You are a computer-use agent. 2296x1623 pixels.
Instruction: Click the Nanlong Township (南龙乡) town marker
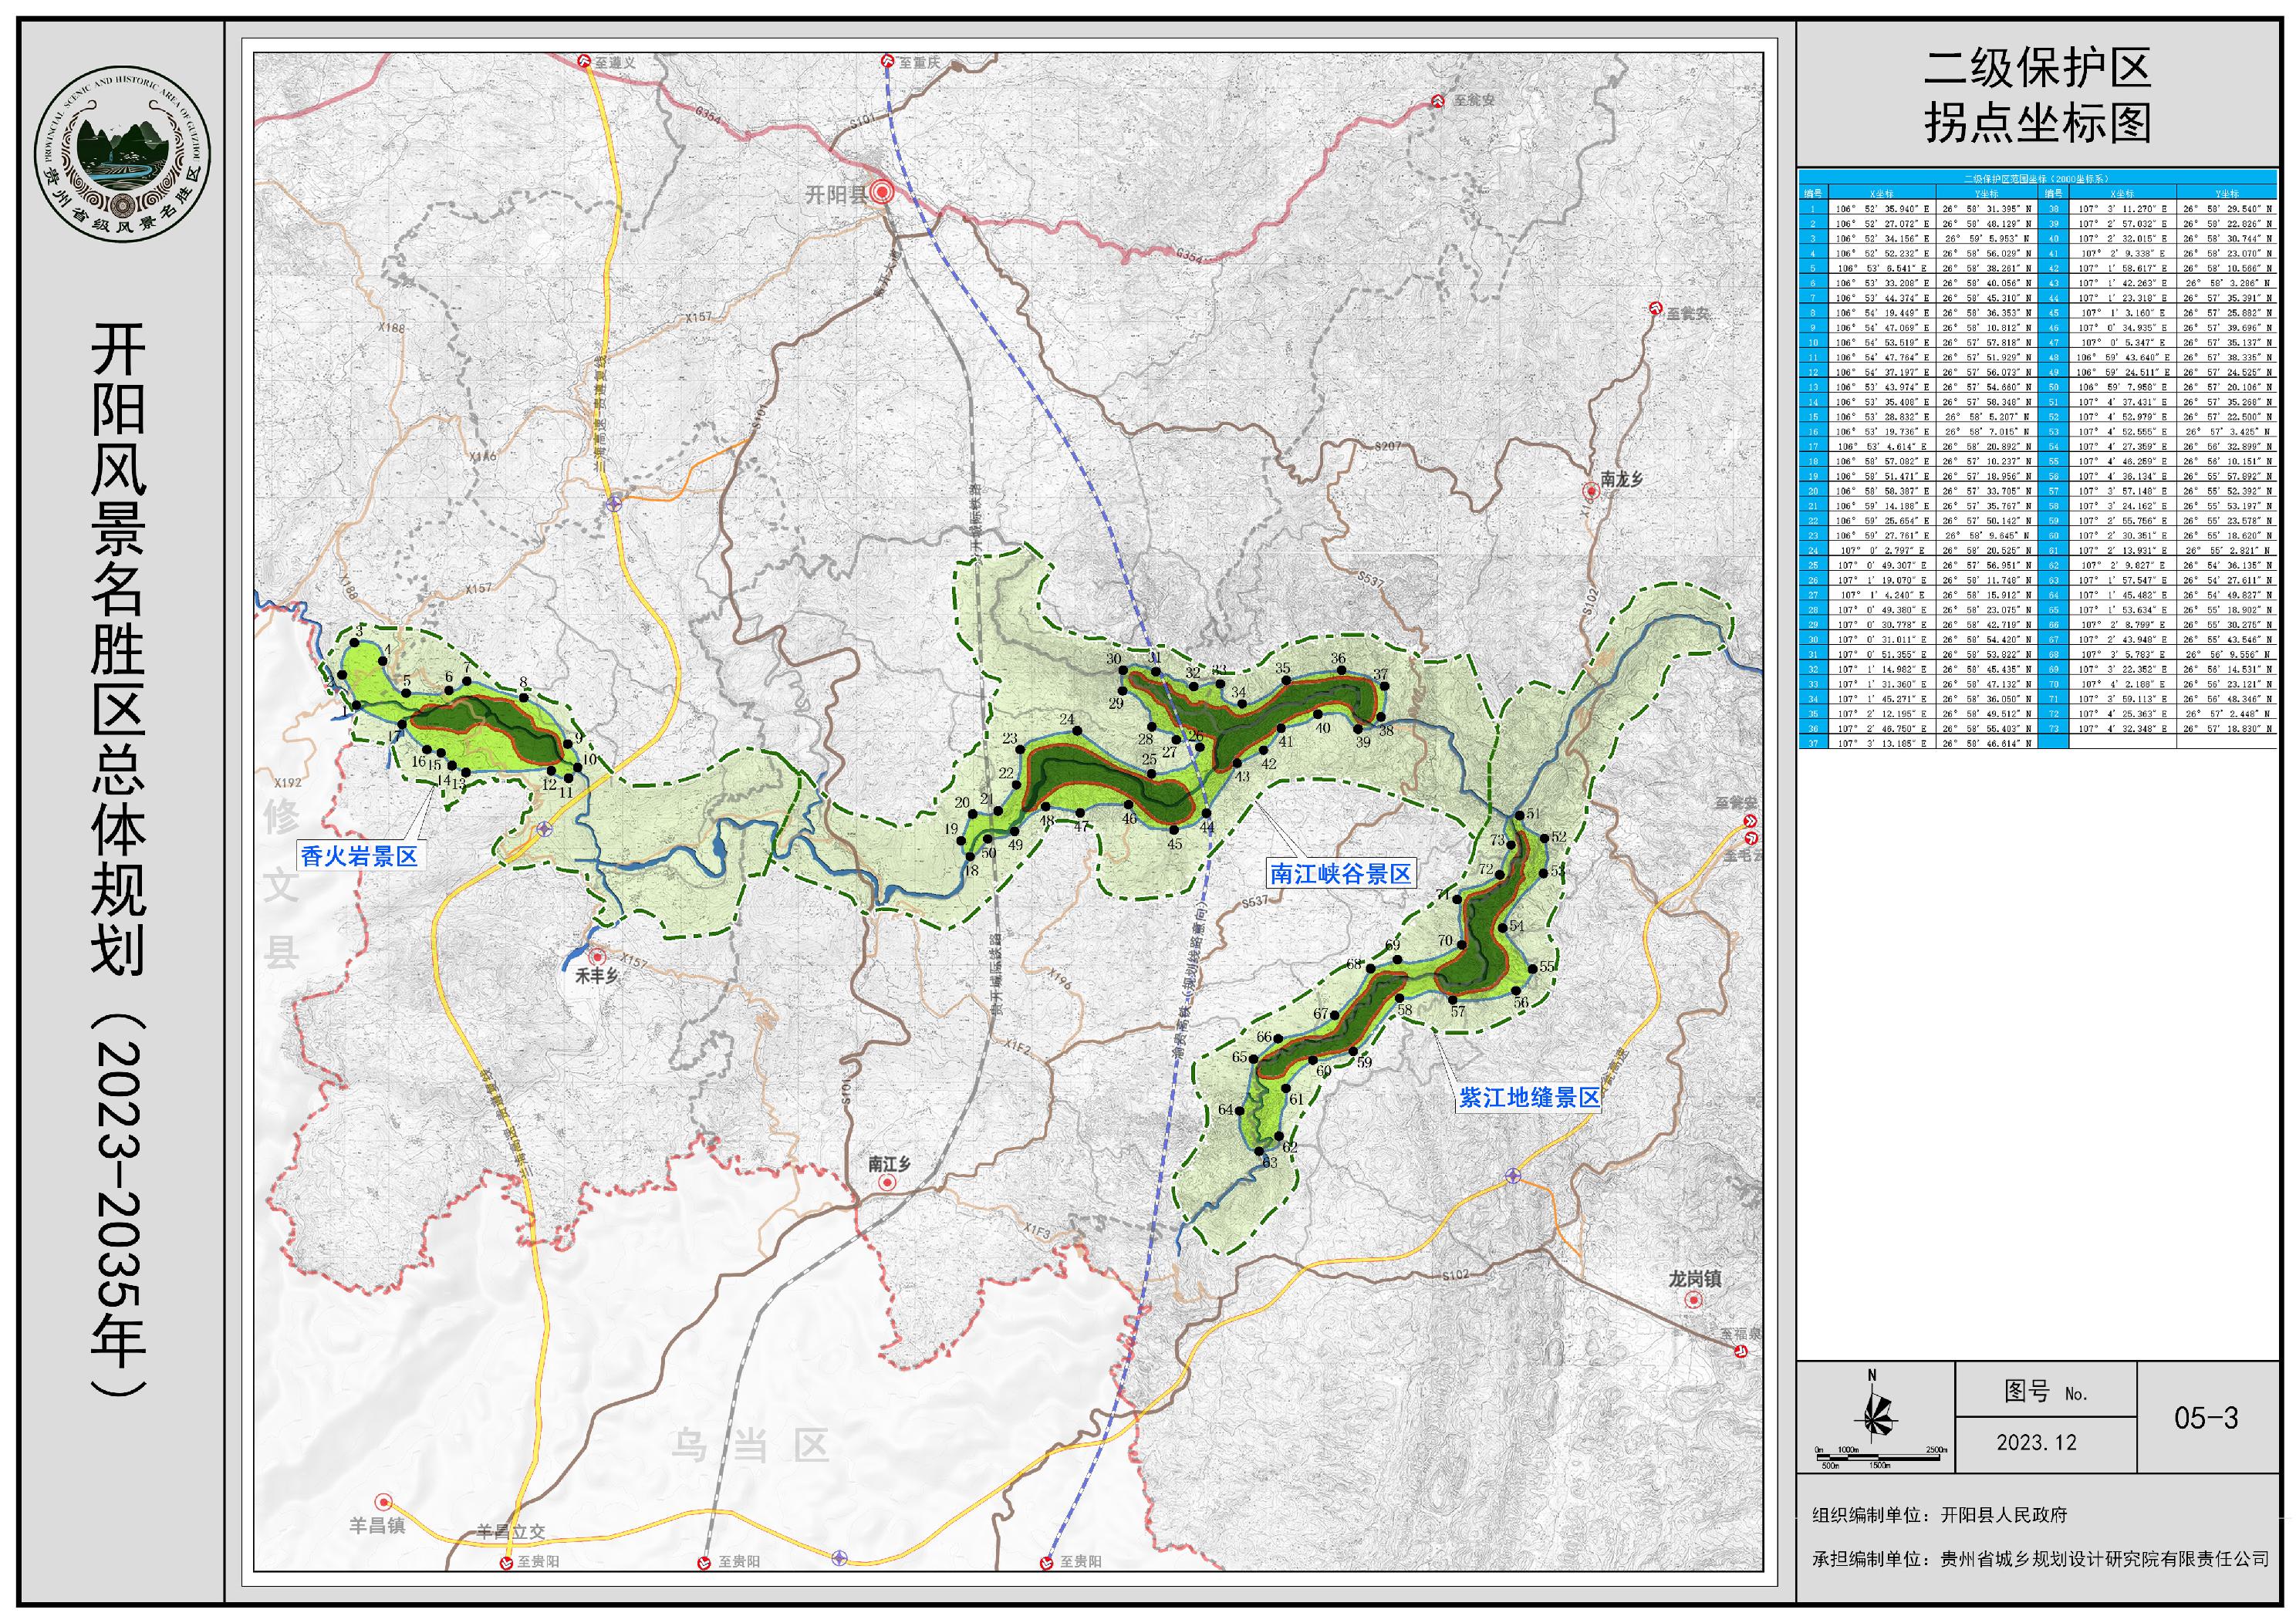click(x=1590, y=491)
